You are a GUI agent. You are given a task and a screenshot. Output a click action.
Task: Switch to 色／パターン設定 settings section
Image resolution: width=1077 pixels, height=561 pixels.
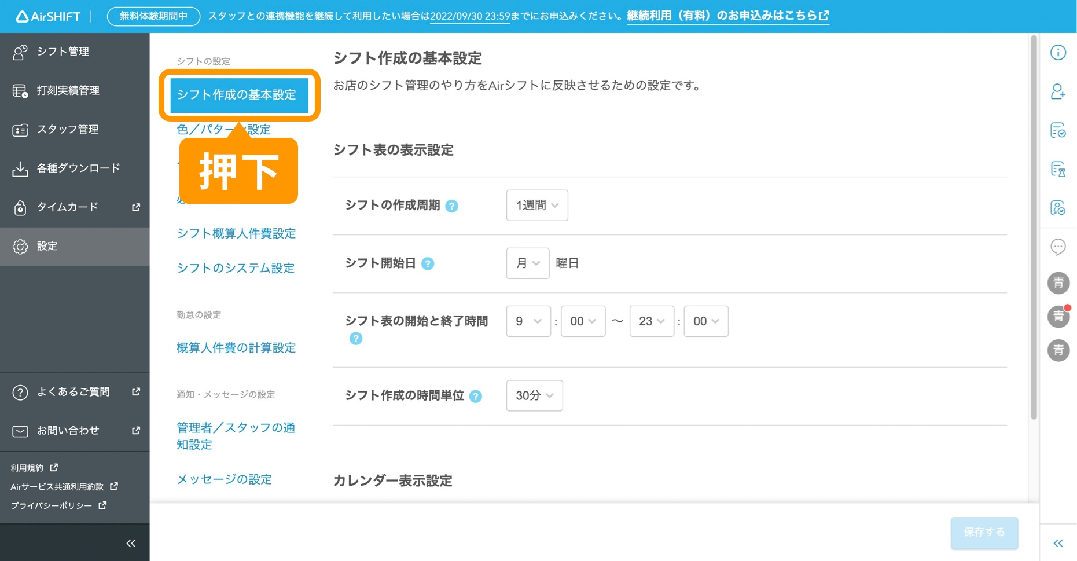click(223, 129)
